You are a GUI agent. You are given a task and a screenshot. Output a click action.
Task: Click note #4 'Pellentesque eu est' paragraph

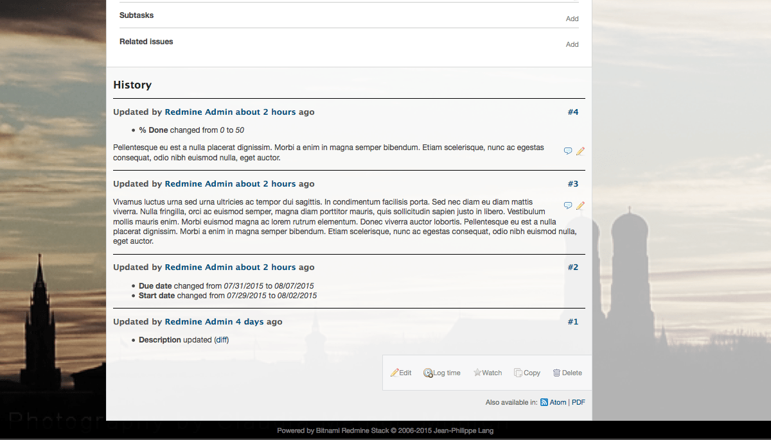point(328,152)
